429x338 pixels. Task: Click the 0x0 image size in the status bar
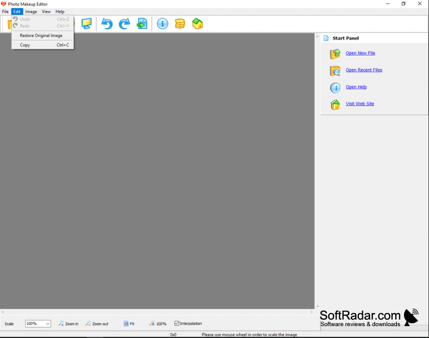pos(173,335)
